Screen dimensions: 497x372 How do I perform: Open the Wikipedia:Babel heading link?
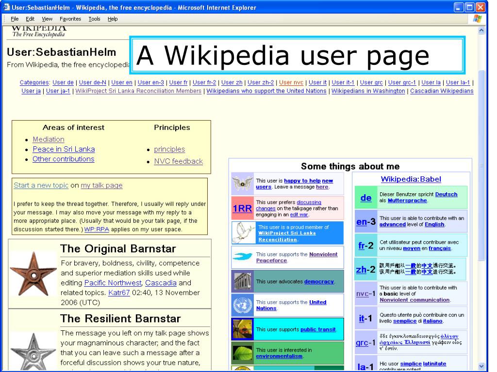click(411, 179)
